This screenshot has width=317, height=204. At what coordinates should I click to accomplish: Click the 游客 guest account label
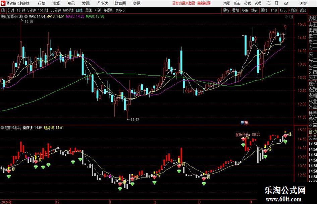tap(303, 3)
